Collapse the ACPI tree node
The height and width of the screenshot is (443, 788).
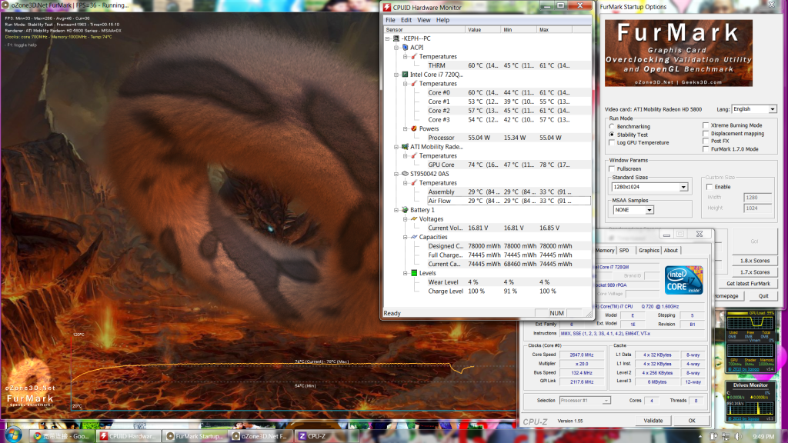[396, 48]
